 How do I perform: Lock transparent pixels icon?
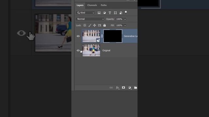click(x=85, y=25)
